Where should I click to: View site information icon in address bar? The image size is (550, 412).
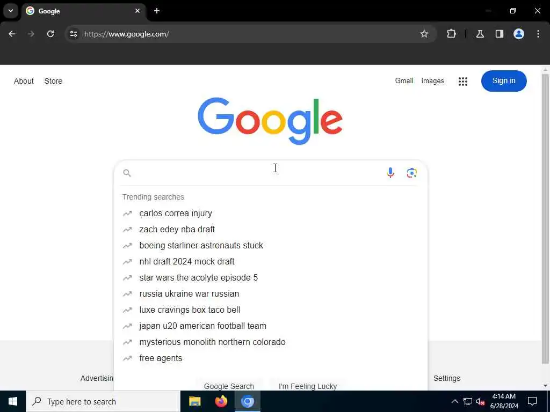(73, 34)
